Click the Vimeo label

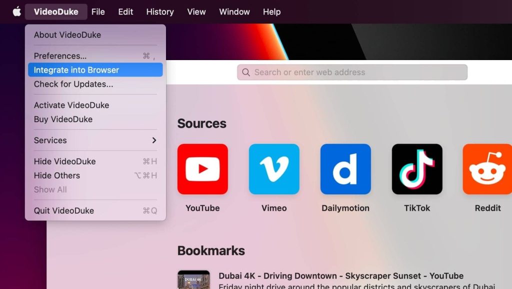tap(274, 208)
